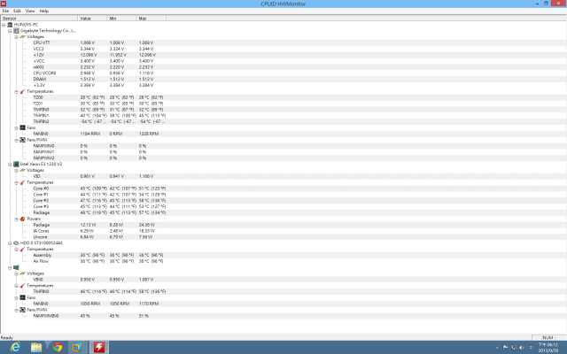Select the DRAM voltage row

[99, 79]
